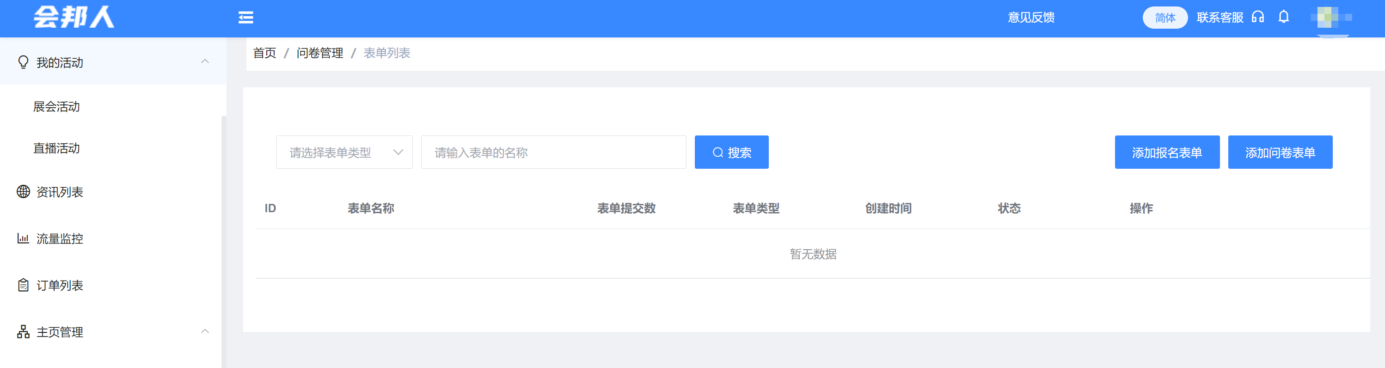The height and width of the screenshot is (368, 1385).
Task: Collapse the 主页管理 menu chevron
Action: point(205,331)
